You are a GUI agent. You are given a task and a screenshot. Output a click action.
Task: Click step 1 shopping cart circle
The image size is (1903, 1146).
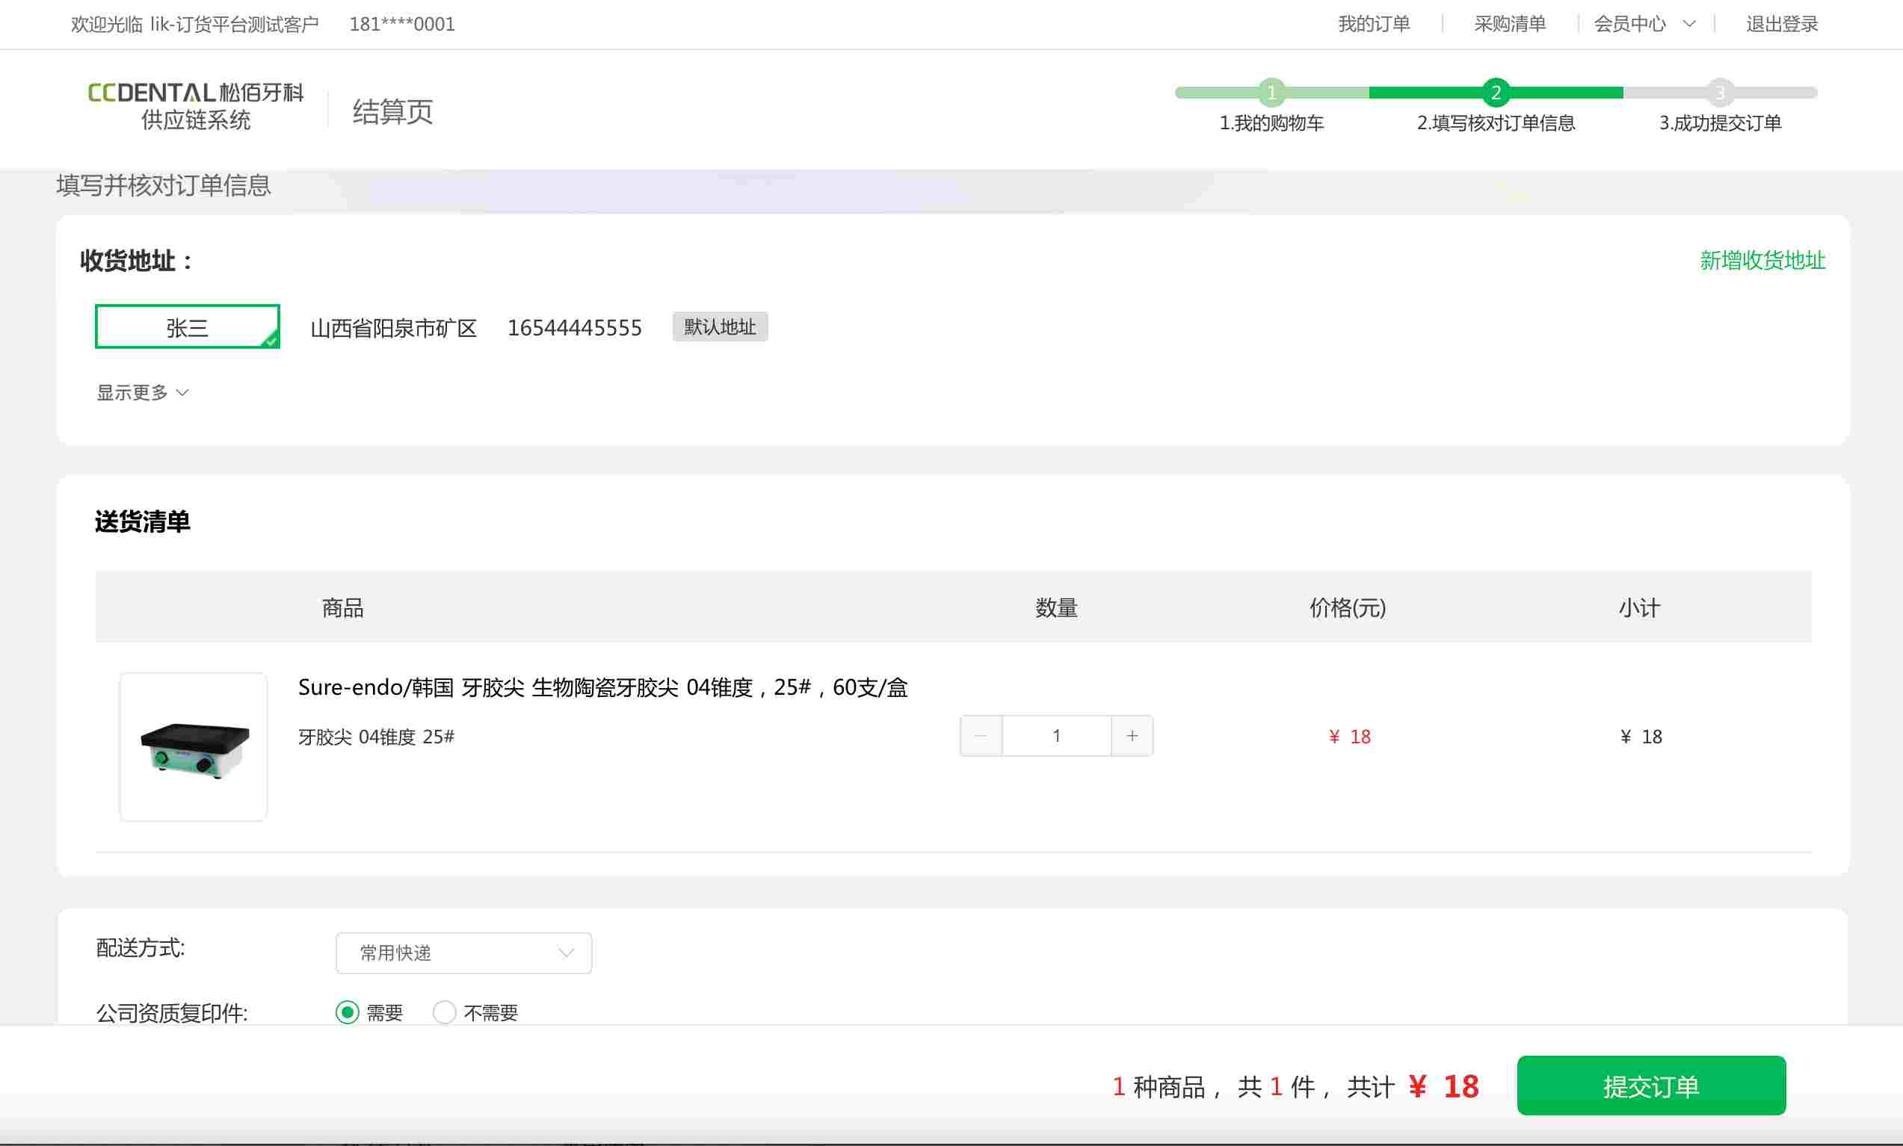(1271, 93)
